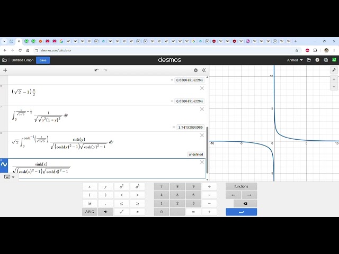
Task: Delete the sinh(x) fraction expression
Action: (x=202, y=162)
